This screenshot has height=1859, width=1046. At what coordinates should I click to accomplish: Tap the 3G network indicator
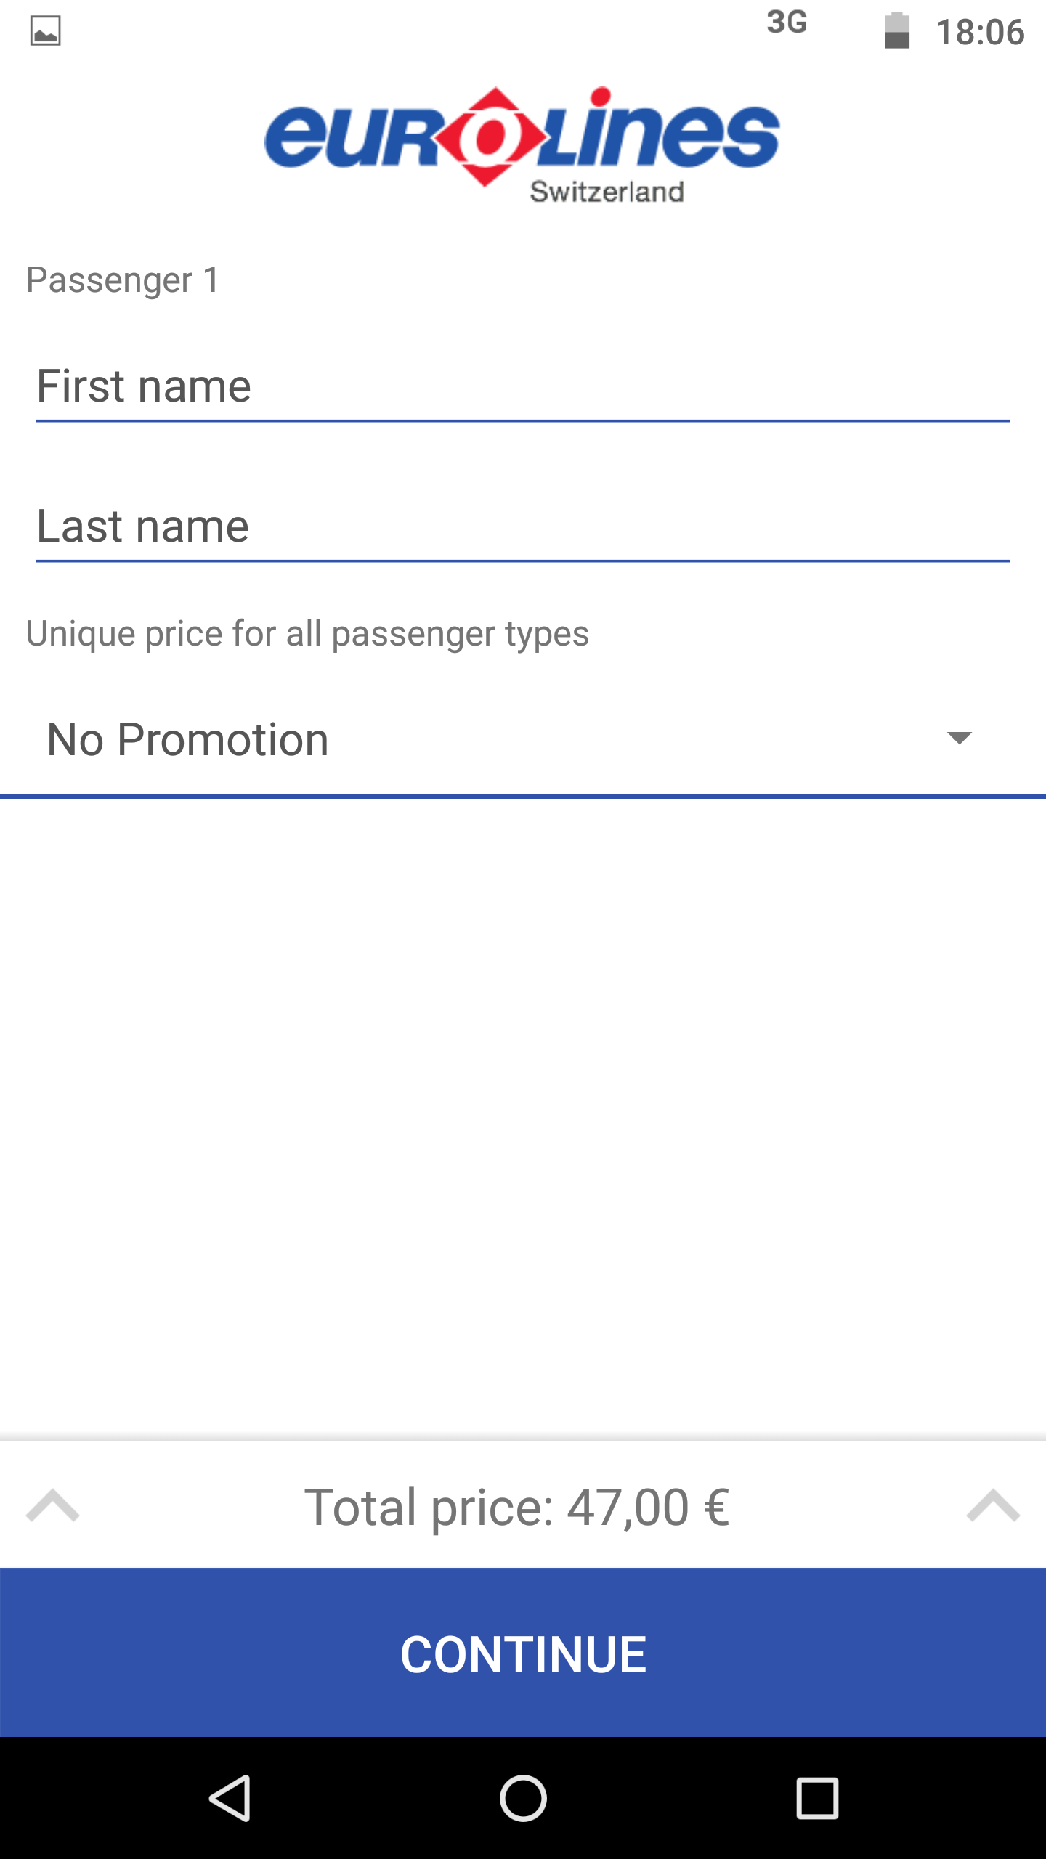[x=787, y=23]
